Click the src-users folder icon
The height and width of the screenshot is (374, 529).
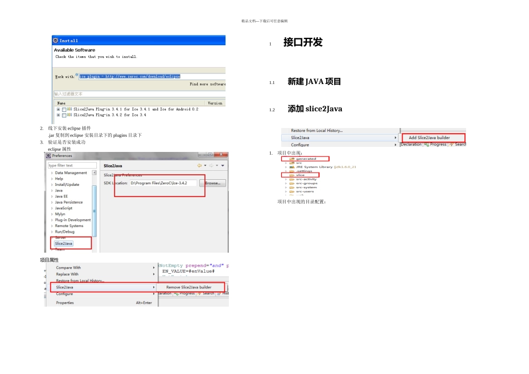(x=292, y=191)
